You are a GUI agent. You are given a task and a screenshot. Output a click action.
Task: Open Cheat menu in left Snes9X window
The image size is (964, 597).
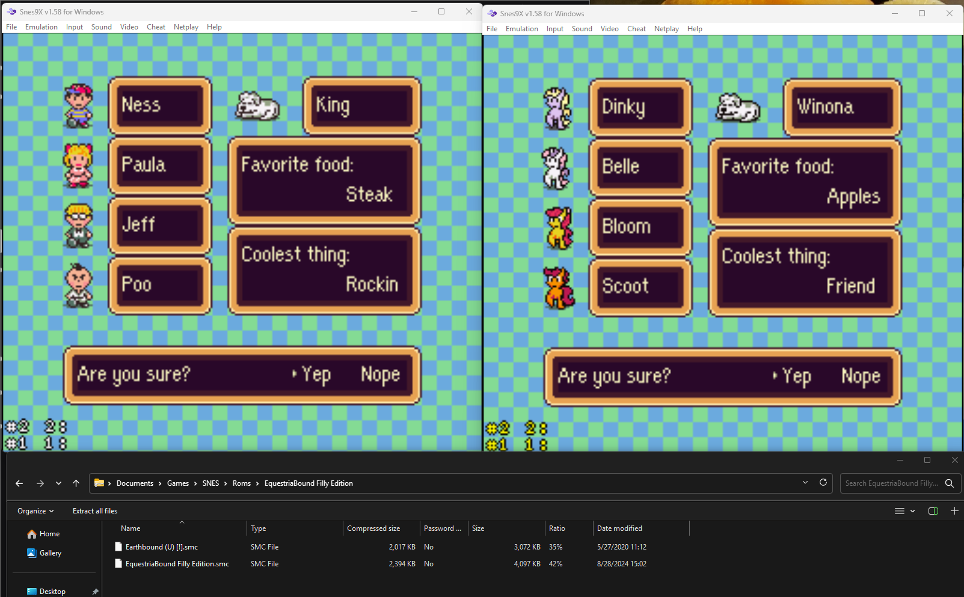(156, 27)
